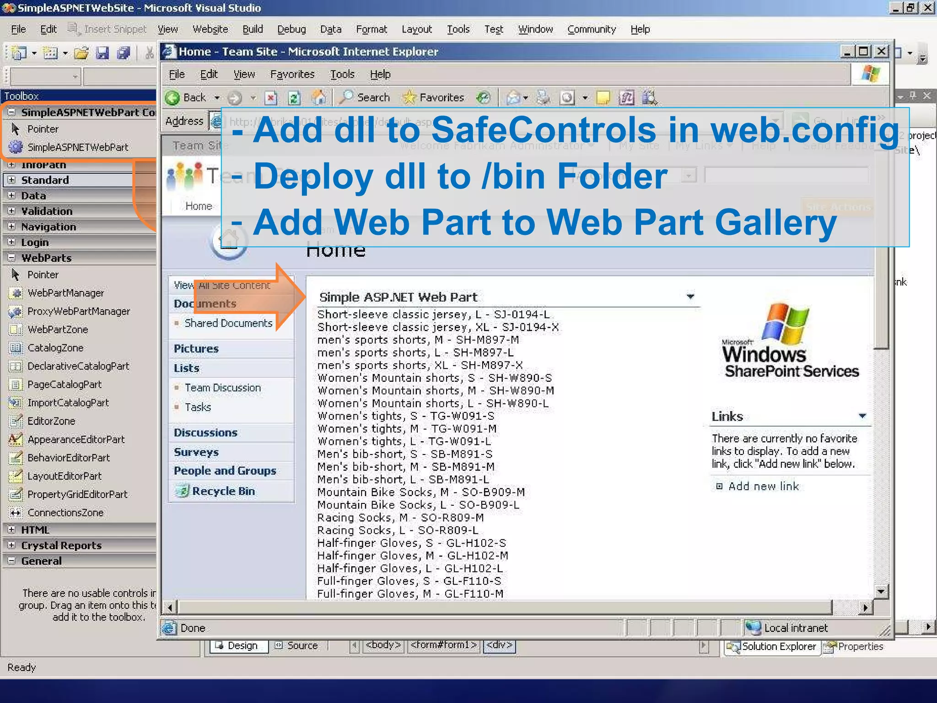The width and height of the screenshot is (937, 703).
Task: Open the Links web part dropdown arrow
Action: tap(862, 416)
